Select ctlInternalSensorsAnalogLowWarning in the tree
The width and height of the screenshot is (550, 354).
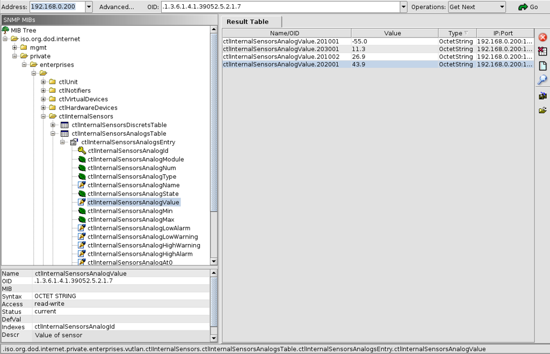pos(143,237)
